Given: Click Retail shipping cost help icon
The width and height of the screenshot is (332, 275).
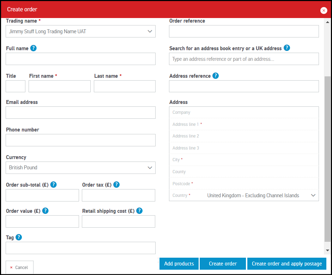Looking at the screenshot, I should click(139, 211).
